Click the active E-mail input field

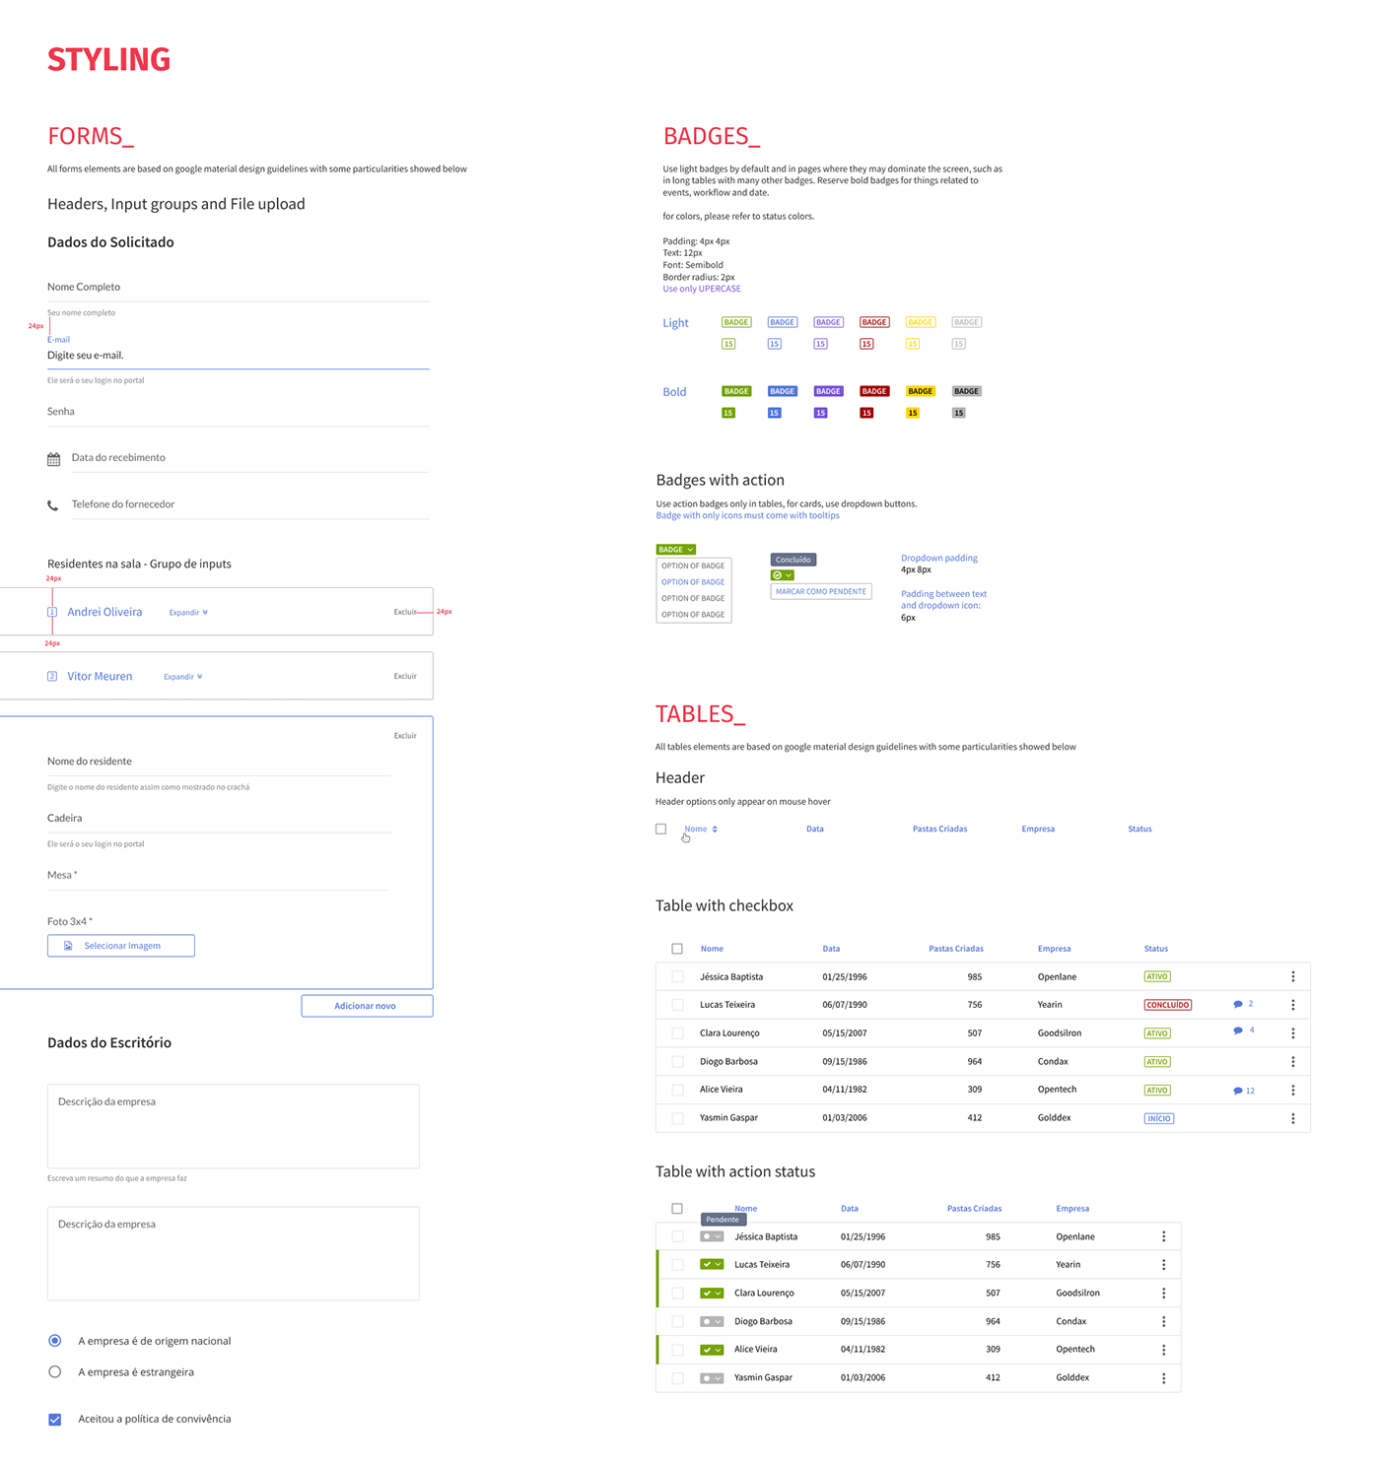coord(239,356)
